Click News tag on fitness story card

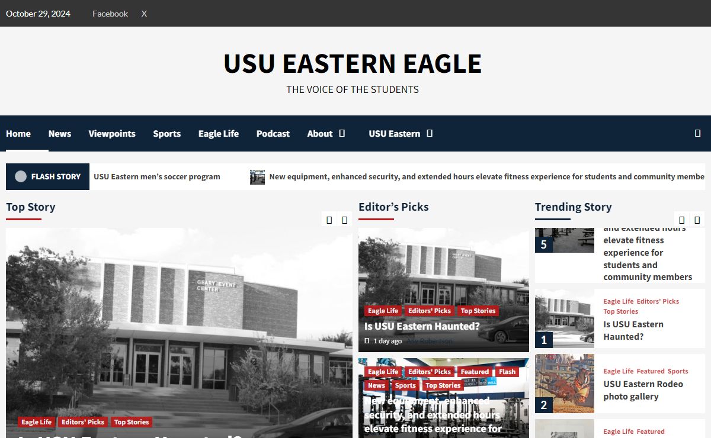coord(376,385)
